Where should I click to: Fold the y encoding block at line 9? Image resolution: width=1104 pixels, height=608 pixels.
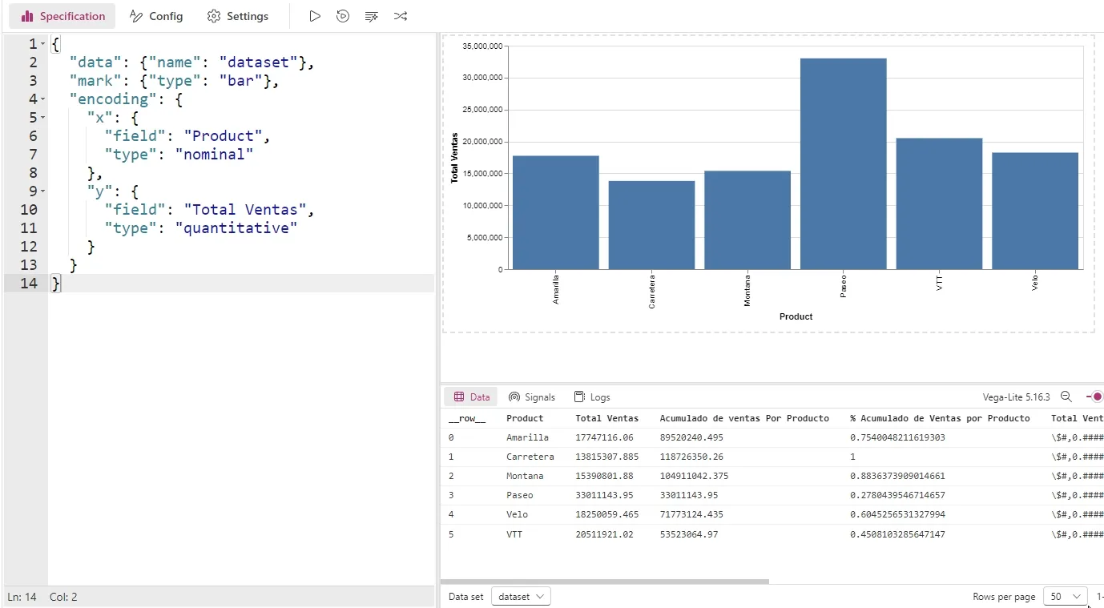43,191
